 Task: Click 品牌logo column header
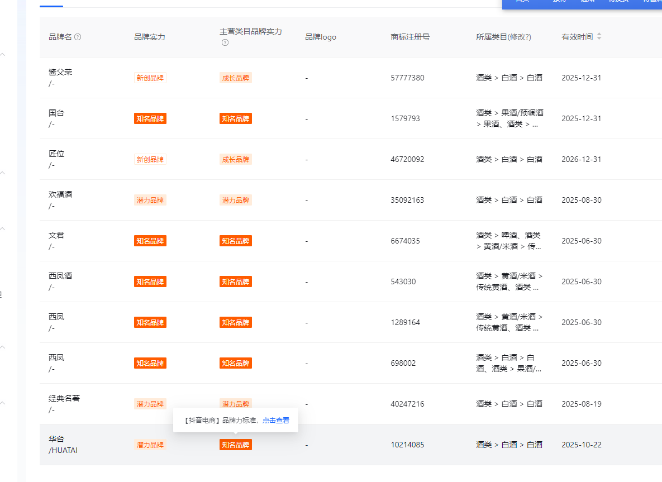[x=321, y=37]
